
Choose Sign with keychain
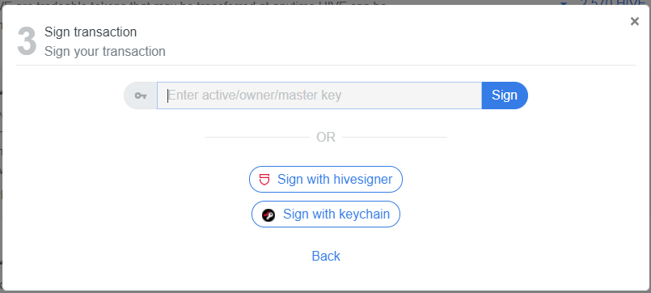pos(326,214)
